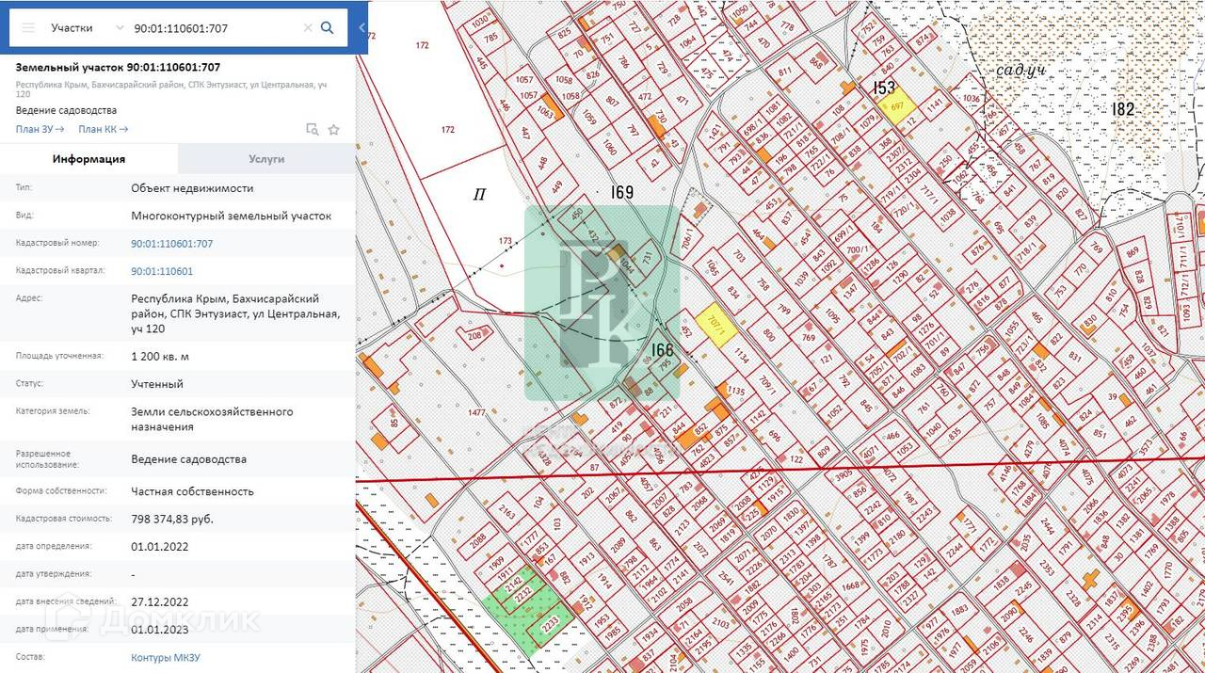Click parcel 1134 on the map

point(741,356)
